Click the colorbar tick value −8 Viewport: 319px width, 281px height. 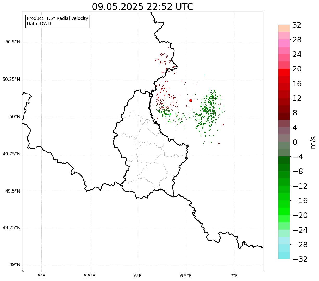298,171
